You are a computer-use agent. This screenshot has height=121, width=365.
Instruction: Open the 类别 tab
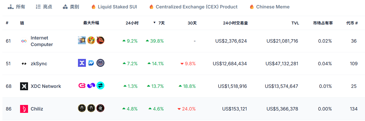[71, 7]
